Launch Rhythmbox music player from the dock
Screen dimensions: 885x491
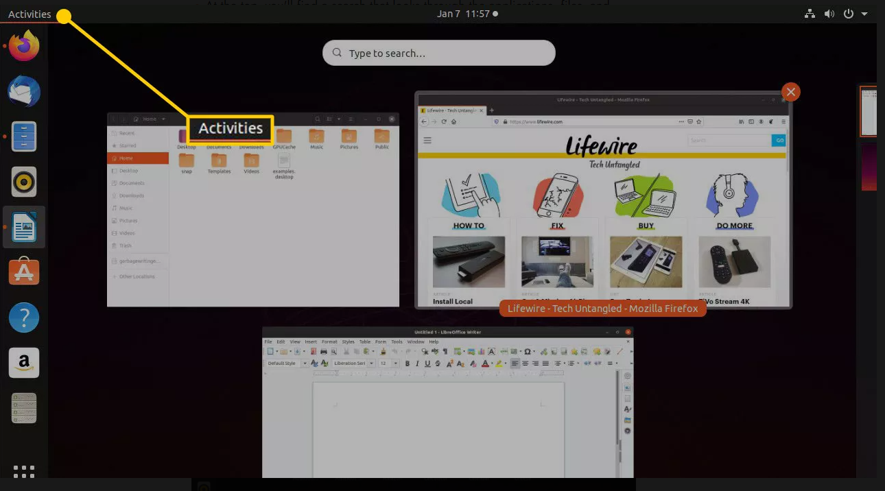pyautogui.click(x=24, y=182)
